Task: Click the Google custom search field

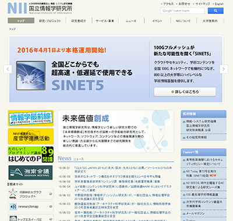Action: coord(182,10)
